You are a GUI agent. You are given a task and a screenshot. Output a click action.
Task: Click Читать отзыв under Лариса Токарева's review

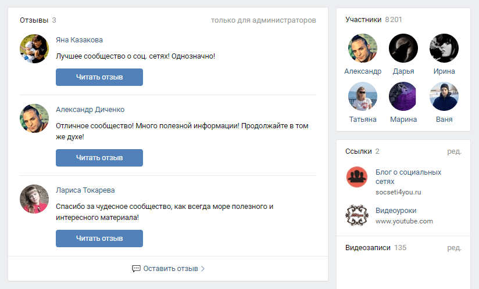(x=99, y=239)
